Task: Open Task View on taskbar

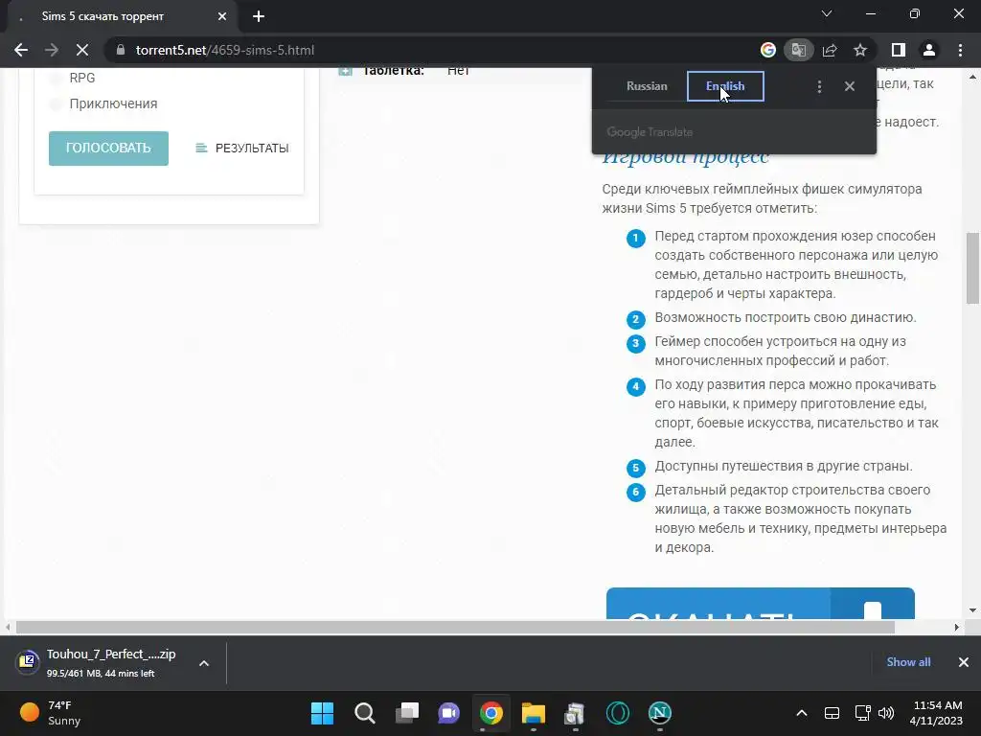Action: point(406,713)
